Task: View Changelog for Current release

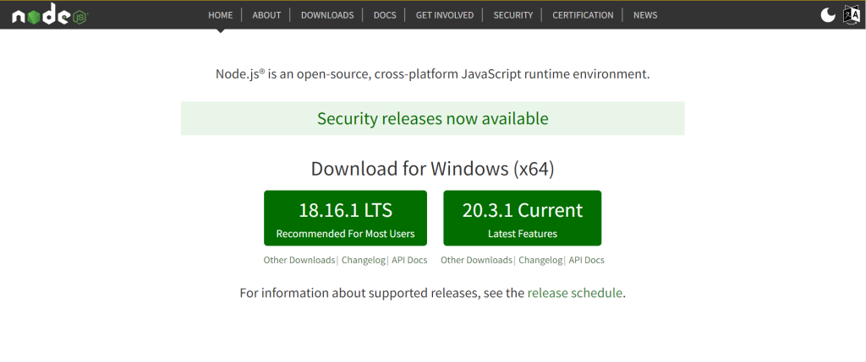Action: coord(540,260)
